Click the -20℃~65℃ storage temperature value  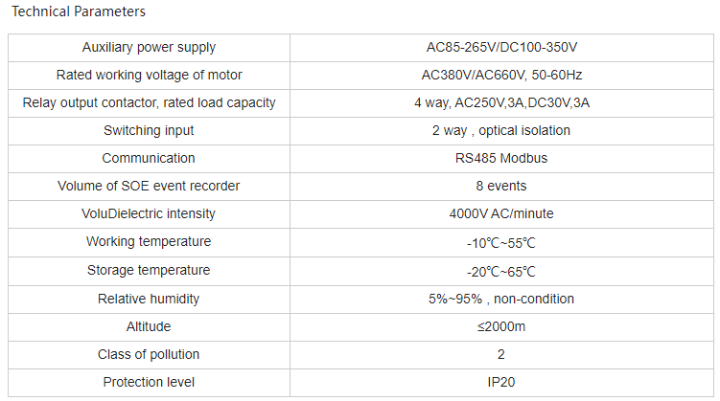click(x=501, y=272)
